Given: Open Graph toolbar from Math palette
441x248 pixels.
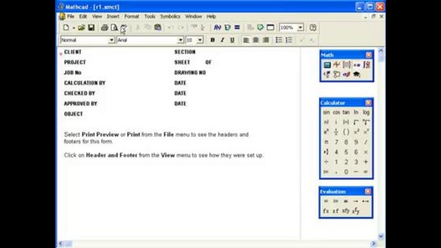Looking at the screenshot, I should [x=337, y=65].
